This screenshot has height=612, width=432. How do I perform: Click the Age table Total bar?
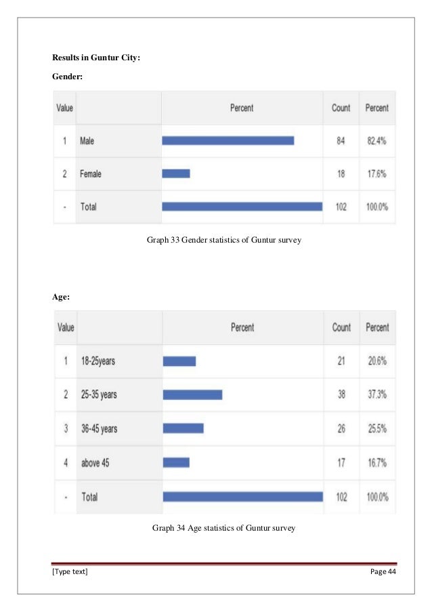click(x=242, y=497)
